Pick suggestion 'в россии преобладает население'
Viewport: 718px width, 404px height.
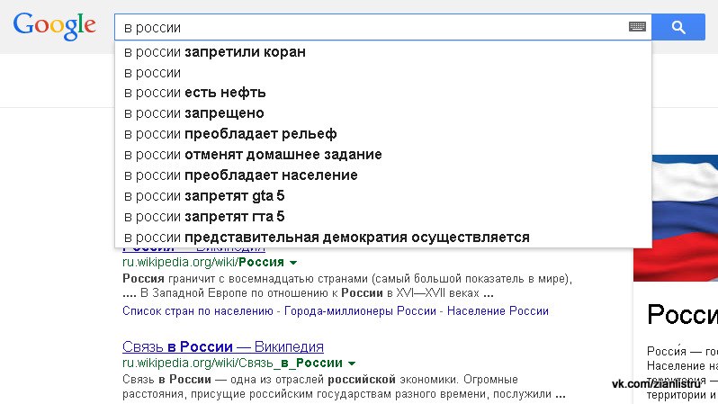(240, 175)
